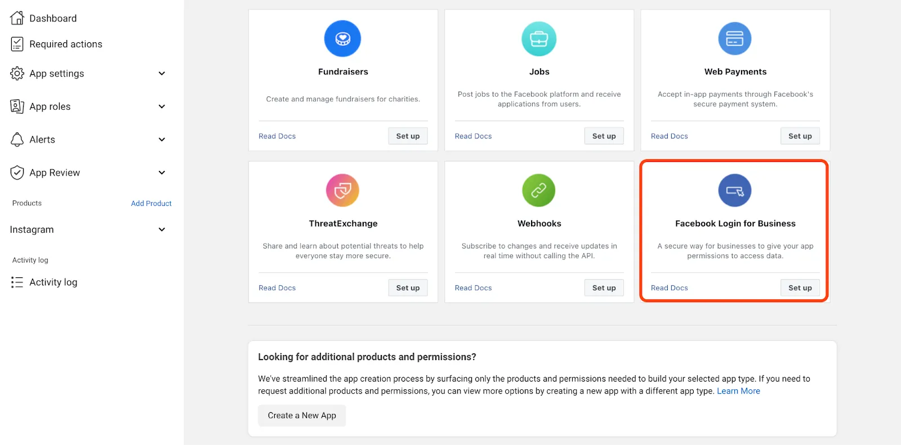This screenshot has height=445, width=901.
Task: Click Create a New App button
Action: tap(302, 416)
